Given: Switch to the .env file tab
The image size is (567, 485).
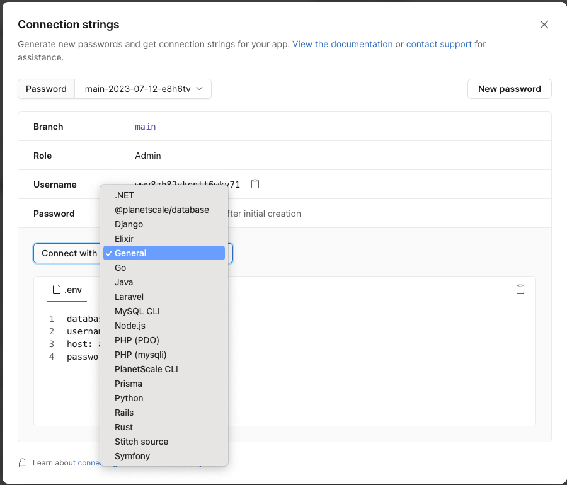Looking at the screenshot, I should 67,290.
